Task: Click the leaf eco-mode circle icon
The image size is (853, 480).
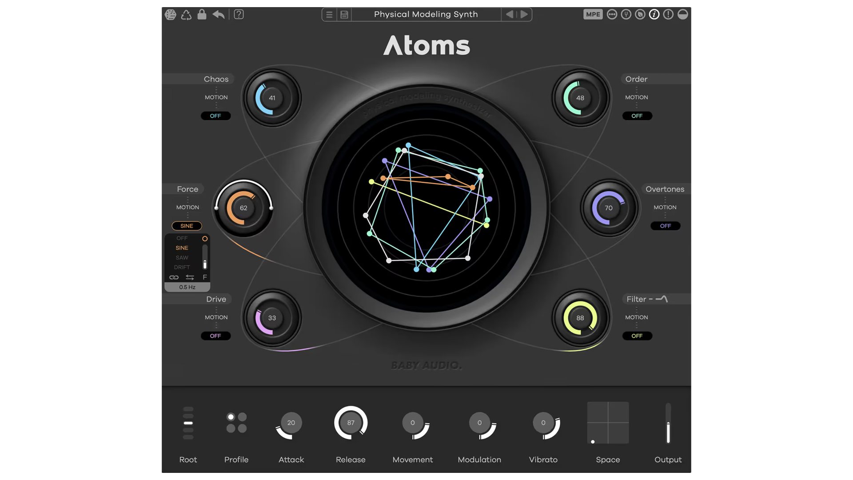Action: pyautogui.click(x=640, y=14)
